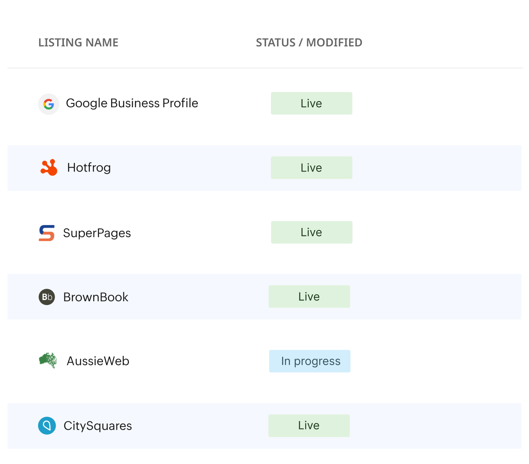Click the SuperPages 'S' logo icon
The width and height of the screenshot is (529, 464).
click(x=46, y=232)
